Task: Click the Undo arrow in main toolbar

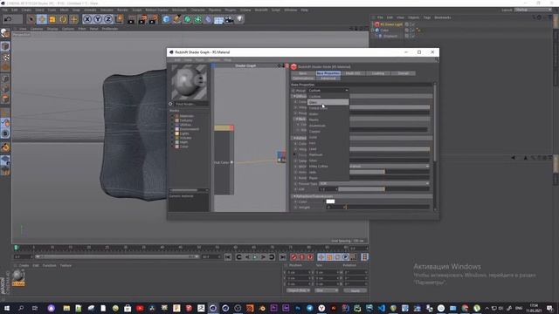Action: click(x=8, y=19)
